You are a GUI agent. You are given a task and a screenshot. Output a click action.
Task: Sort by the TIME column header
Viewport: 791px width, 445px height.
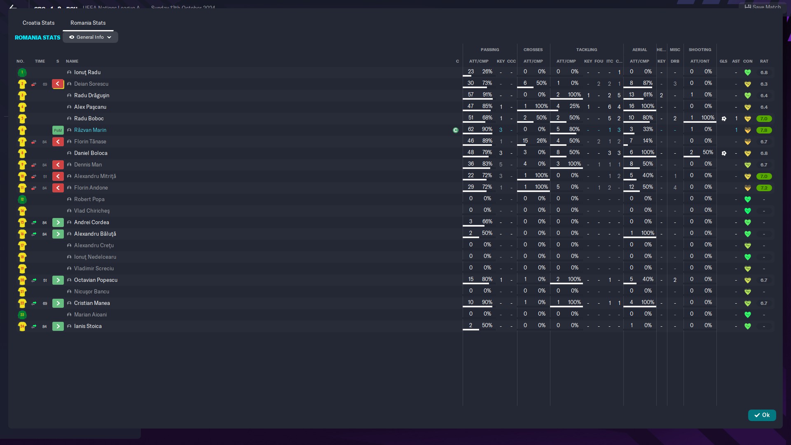pos(40,61)
